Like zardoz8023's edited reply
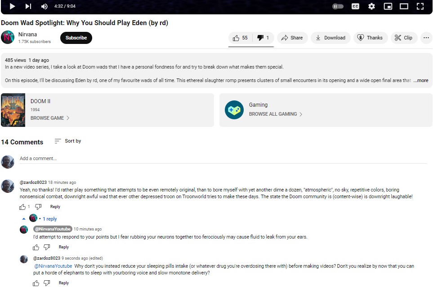Viewport: 433px width, 287px height. coord(36,283)
